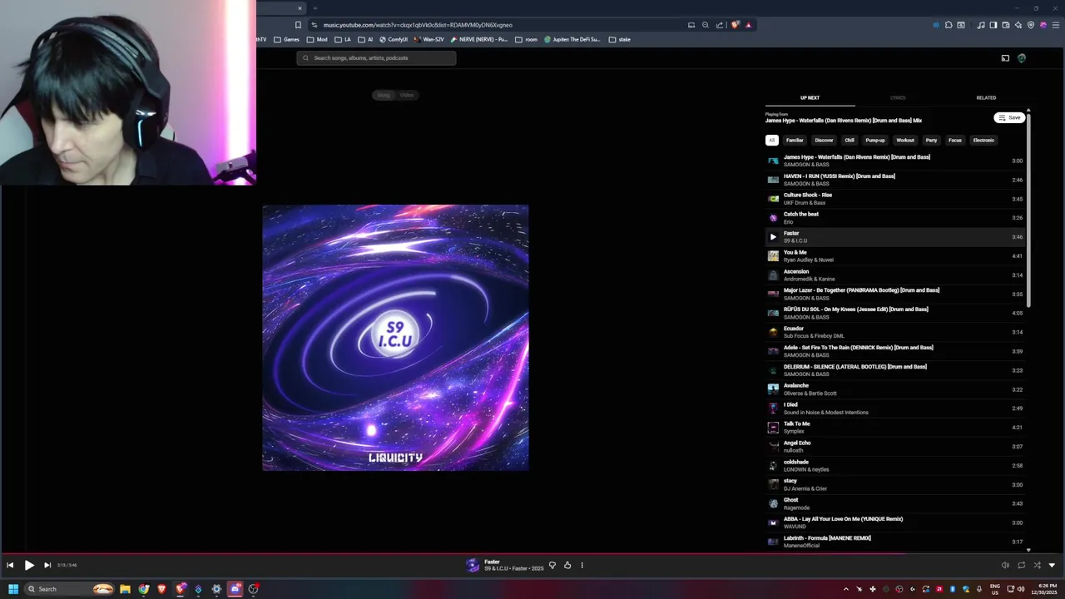Viewport: 1065px width, 599px height.
Task: Click Ecuador track thumbnail in queue
Action: [773, 332]
